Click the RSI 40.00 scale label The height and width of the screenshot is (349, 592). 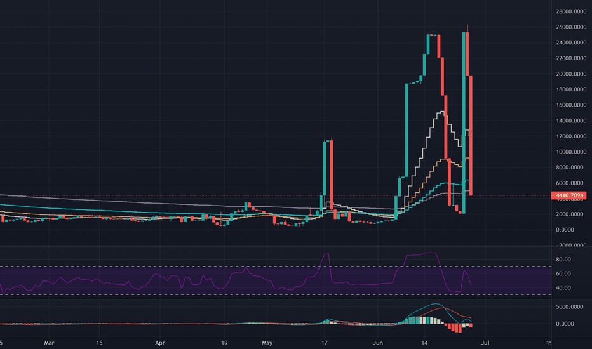click(563, 288)
